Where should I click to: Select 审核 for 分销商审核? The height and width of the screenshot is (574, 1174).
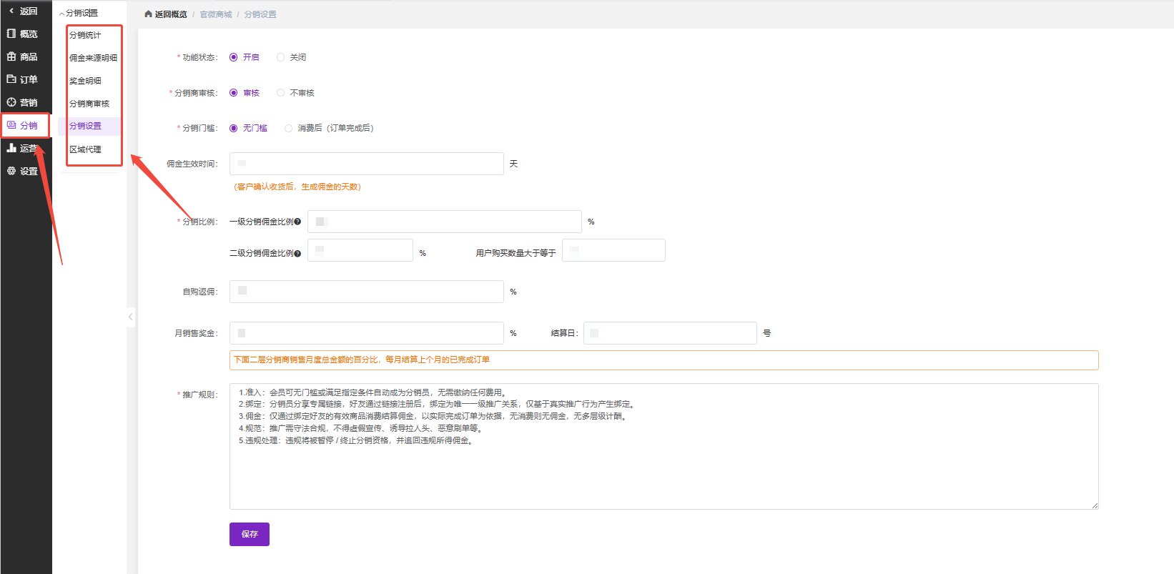pyautogui.click(x=234, y=93)
